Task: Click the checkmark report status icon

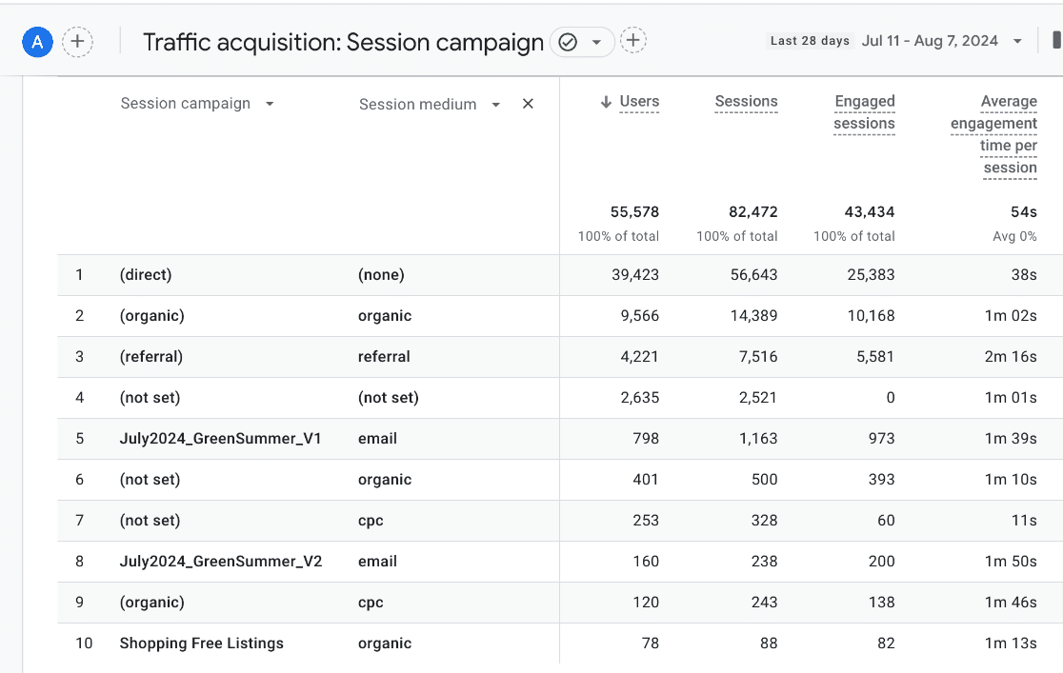Action: 570,42
